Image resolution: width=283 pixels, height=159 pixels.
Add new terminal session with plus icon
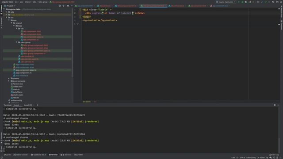(x=38, y=105)
